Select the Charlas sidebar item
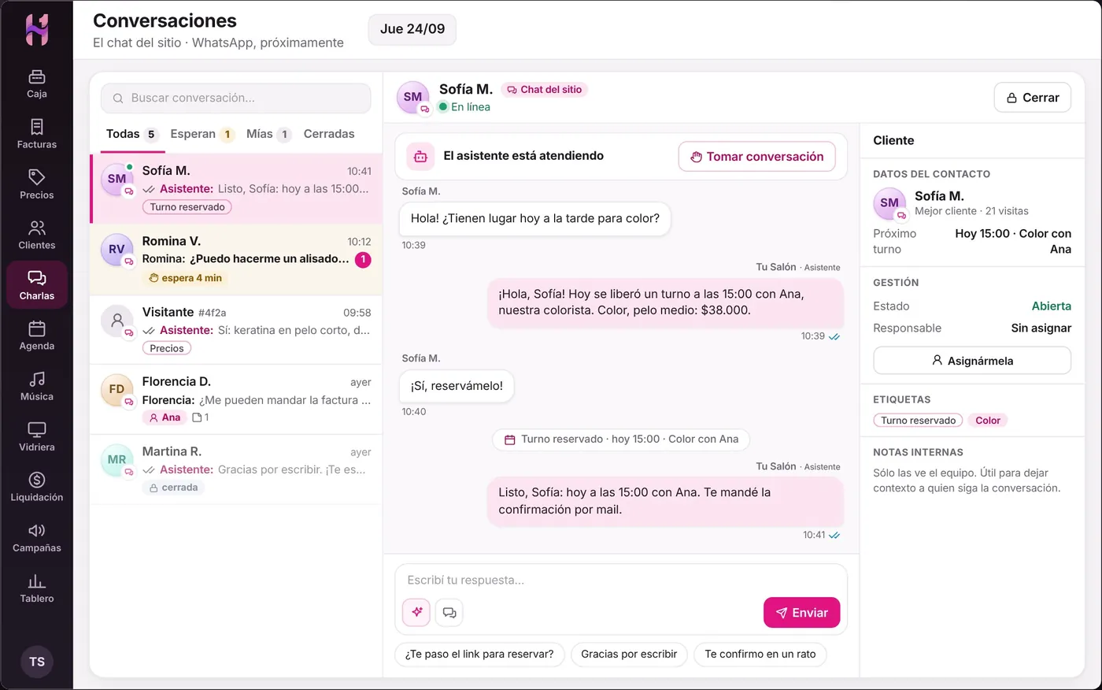 point(37,286)
